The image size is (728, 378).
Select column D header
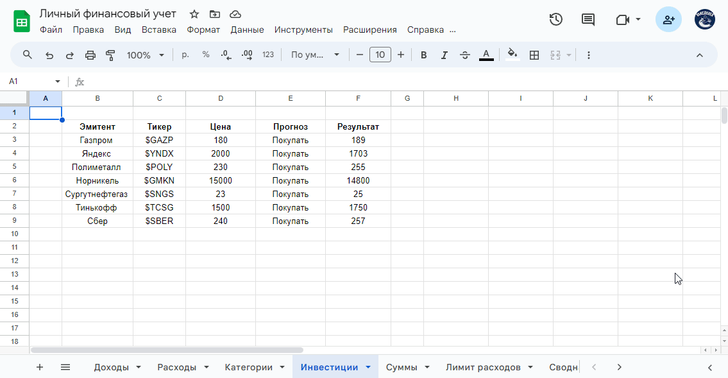(x=221, y=98)
